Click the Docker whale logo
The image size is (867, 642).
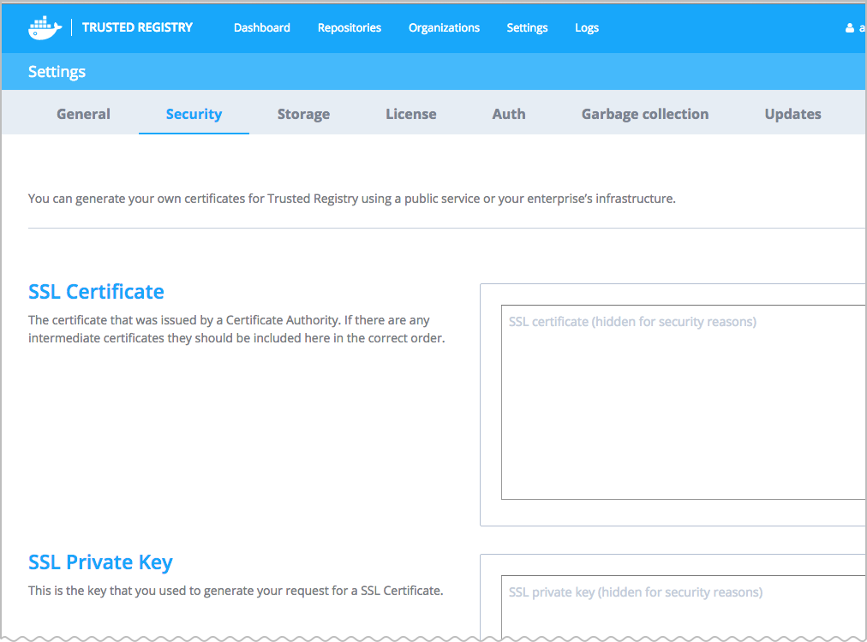tap(45, 27)
